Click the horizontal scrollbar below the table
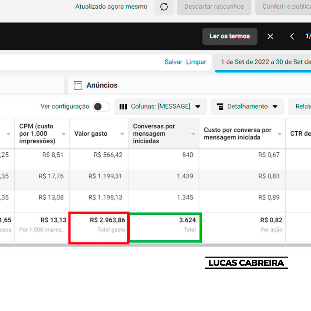This screenshot has width=311, height=311. coord(155,245)
